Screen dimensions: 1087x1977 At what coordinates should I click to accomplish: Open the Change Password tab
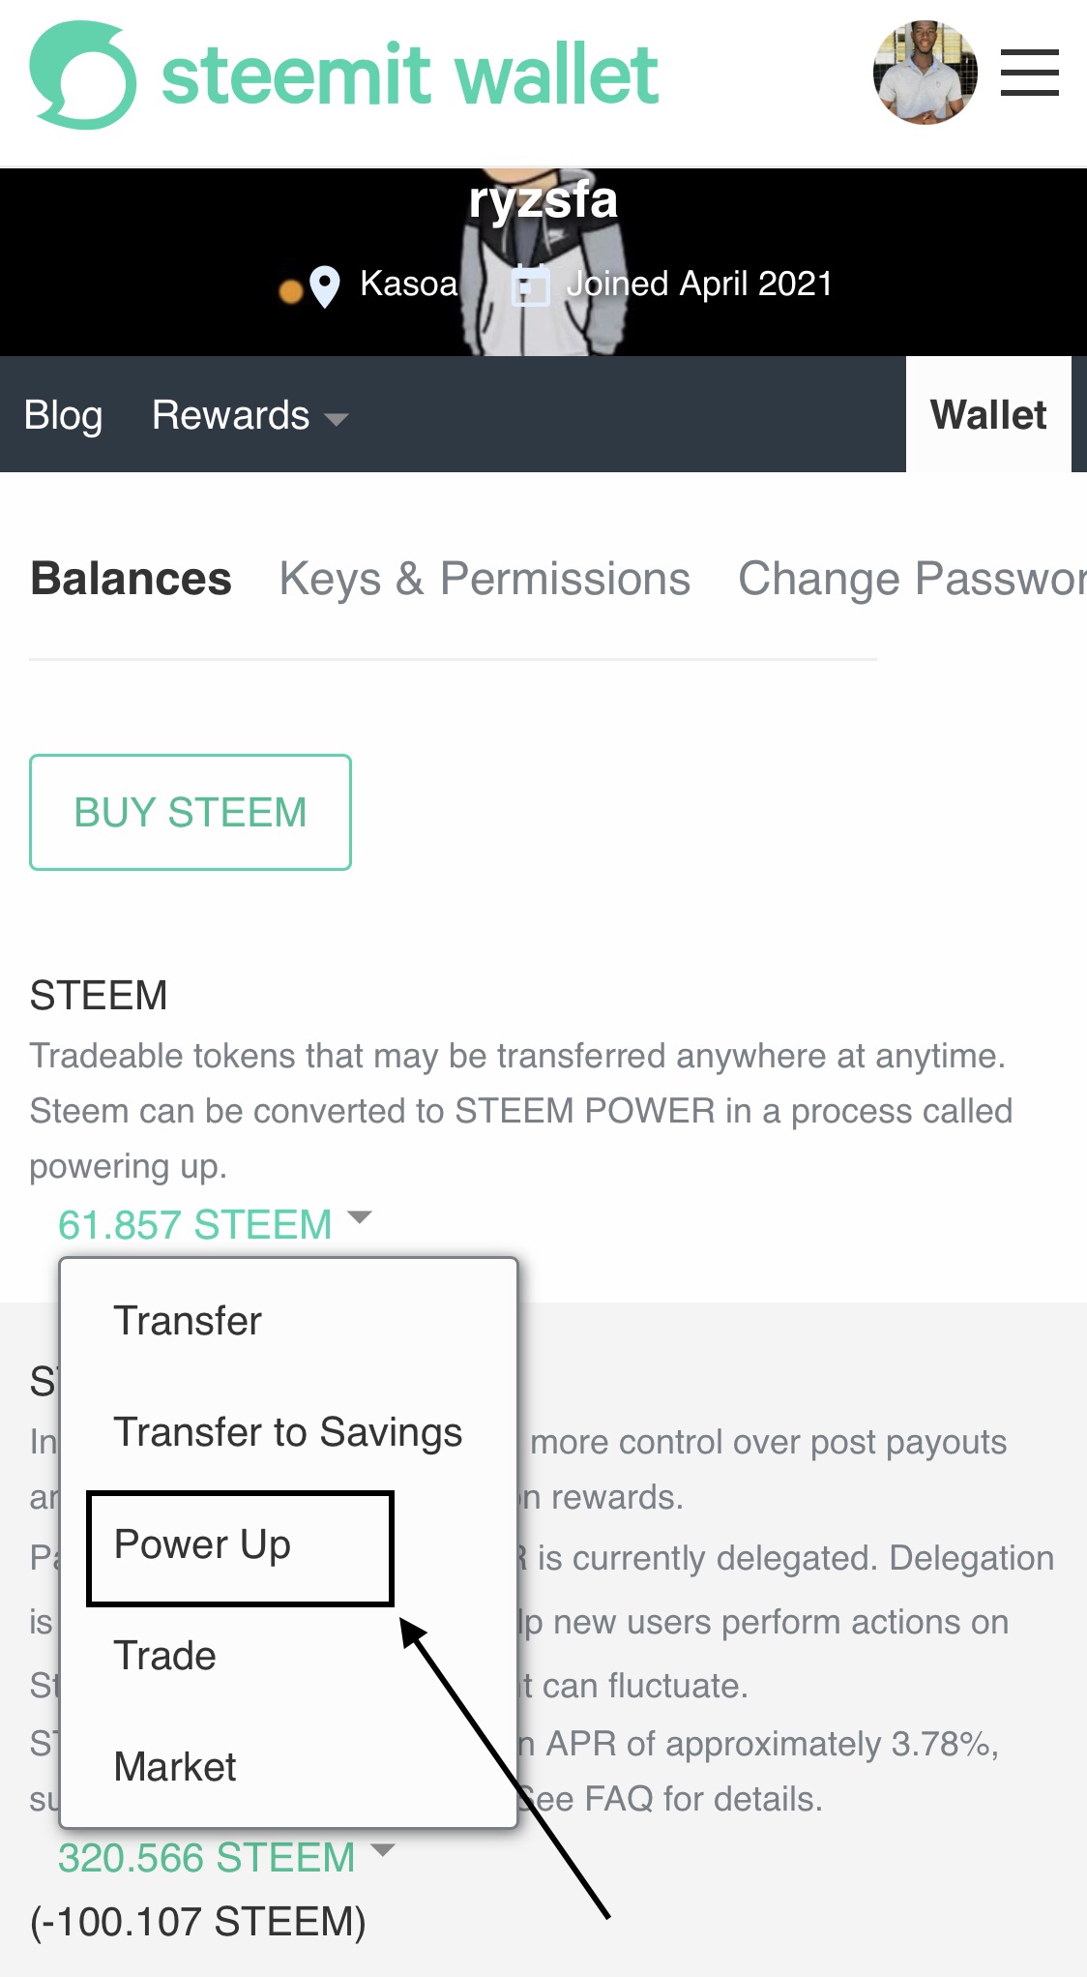[x=911, y=579]
